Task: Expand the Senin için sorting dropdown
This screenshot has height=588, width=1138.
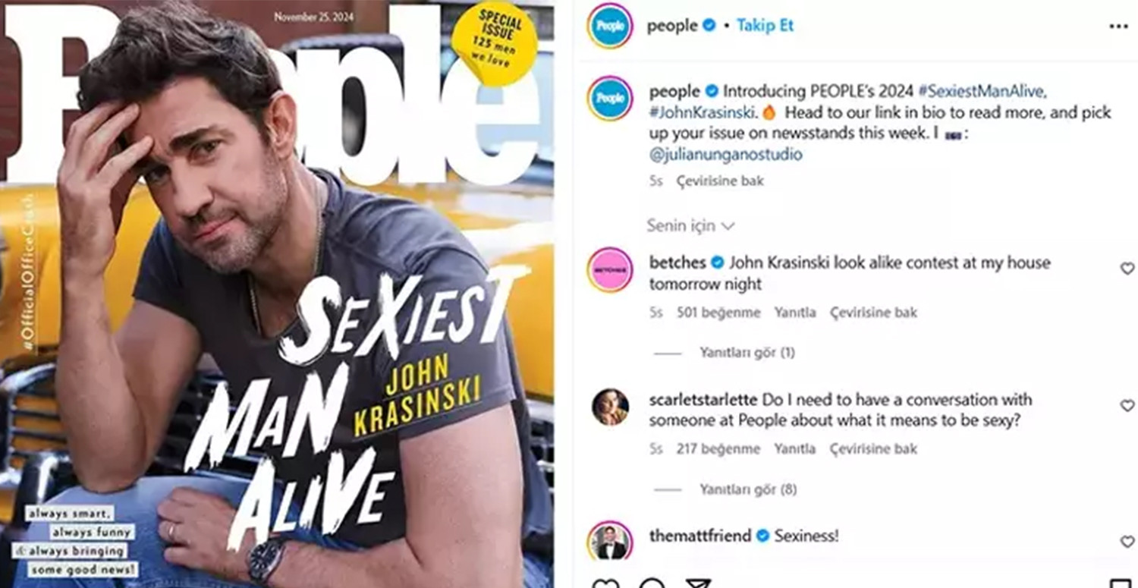Action: (x=690, y=226)
